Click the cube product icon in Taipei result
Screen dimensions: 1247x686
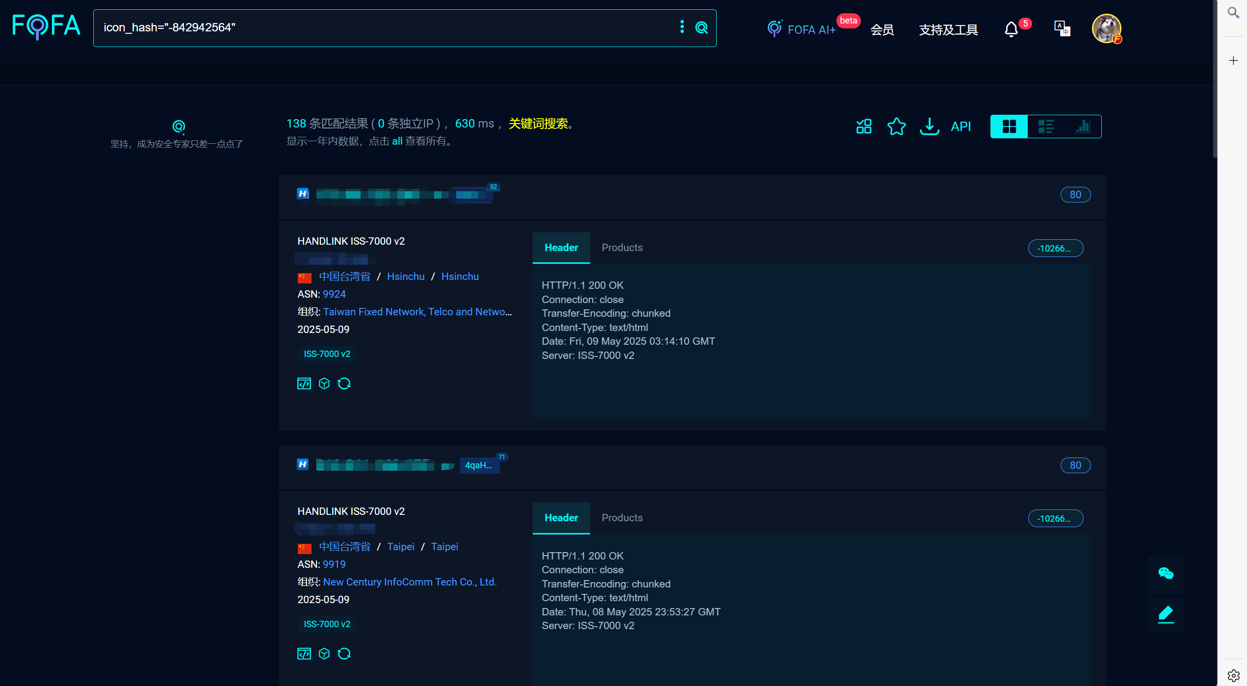pos(324,654)
